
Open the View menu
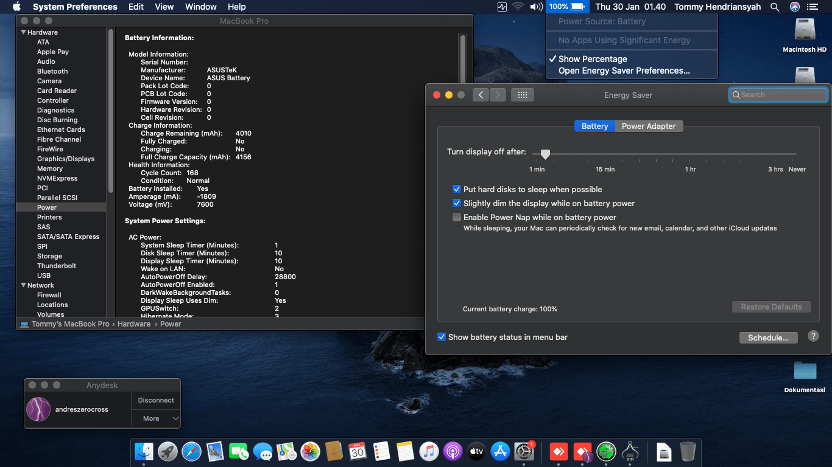[x=164, y=7]
